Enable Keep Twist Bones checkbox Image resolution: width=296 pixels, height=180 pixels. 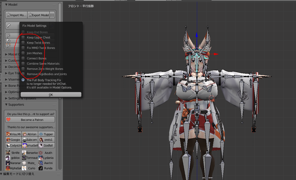pyautogui.click(x=23, y=42)
